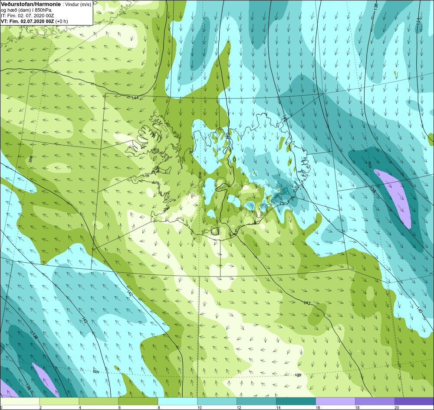Click the 10–12 m/s turquoise legend swatch

(217, 401)
